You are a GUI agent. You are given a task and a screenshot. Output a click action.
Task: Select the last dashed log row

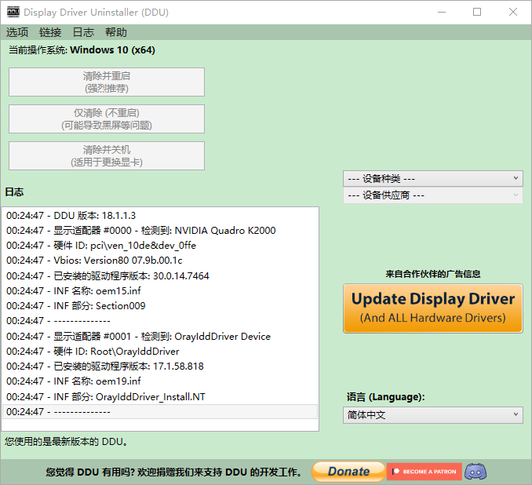[x=160, y=412]
